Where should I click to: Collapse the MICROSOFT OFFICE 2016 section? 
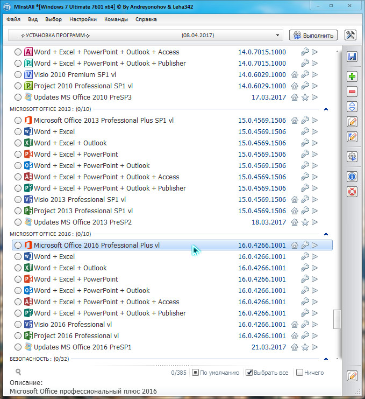coord(326,234)
